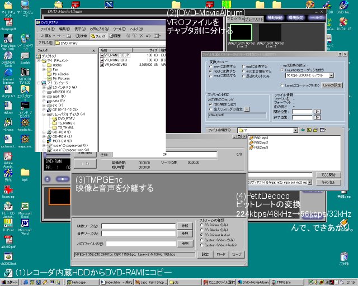This screenshot has width=358, height=286.
Task: Select VR_MOVIE.VRO file in DVD_RTAV list
Action: (x=116, y=65)
